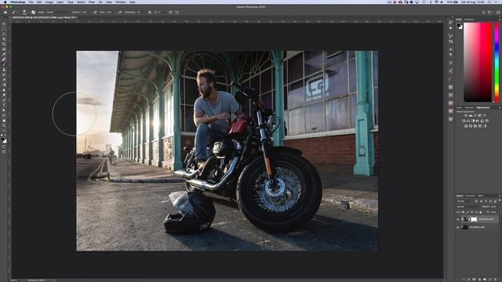Screen dimensions: 502x282
Task: Add a Black & White adjustment
Action: pyautogui.click(x=473, y=121)
